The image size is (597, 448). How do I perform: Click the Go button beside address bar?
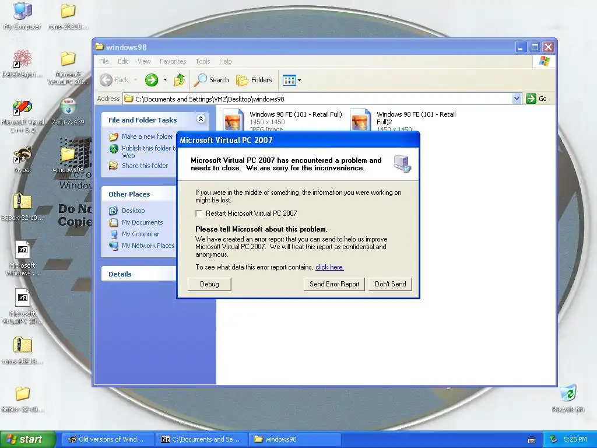point(536,99)
